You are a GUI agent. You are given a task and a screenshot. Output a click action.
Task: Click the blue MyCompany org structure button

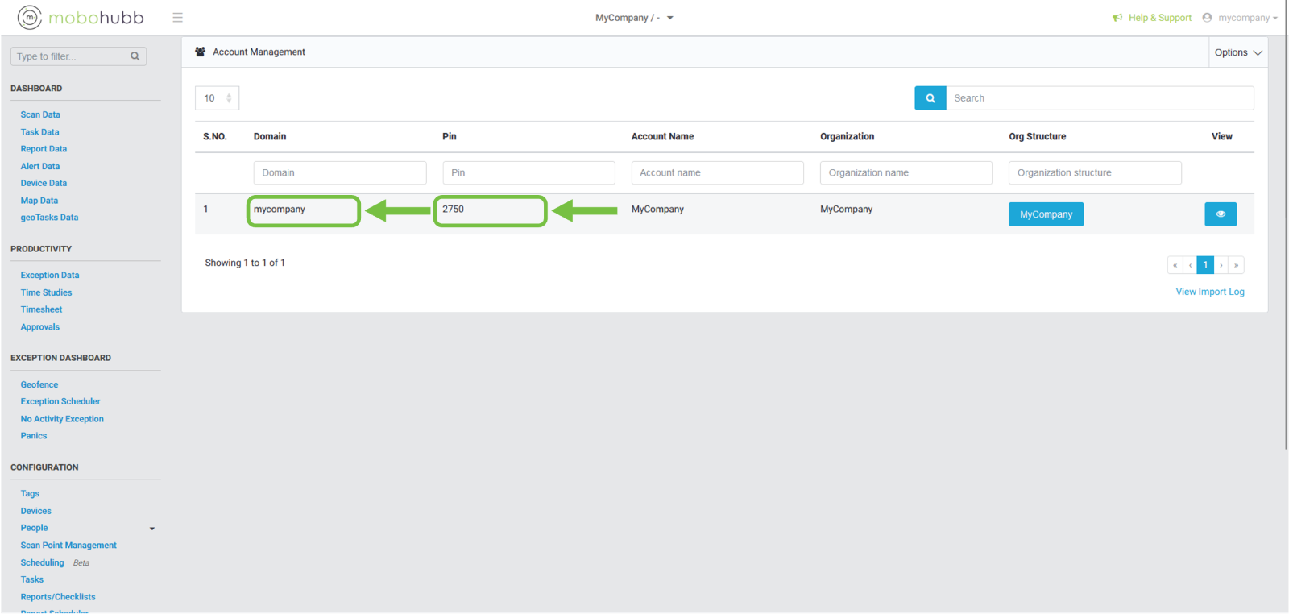coord(1045,214)
